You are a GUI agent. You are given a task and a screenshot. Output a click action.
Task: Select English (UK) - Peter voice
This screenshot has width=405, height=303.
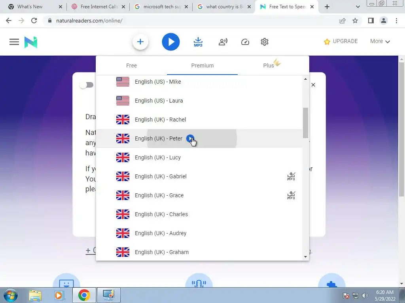coord(199,138)
